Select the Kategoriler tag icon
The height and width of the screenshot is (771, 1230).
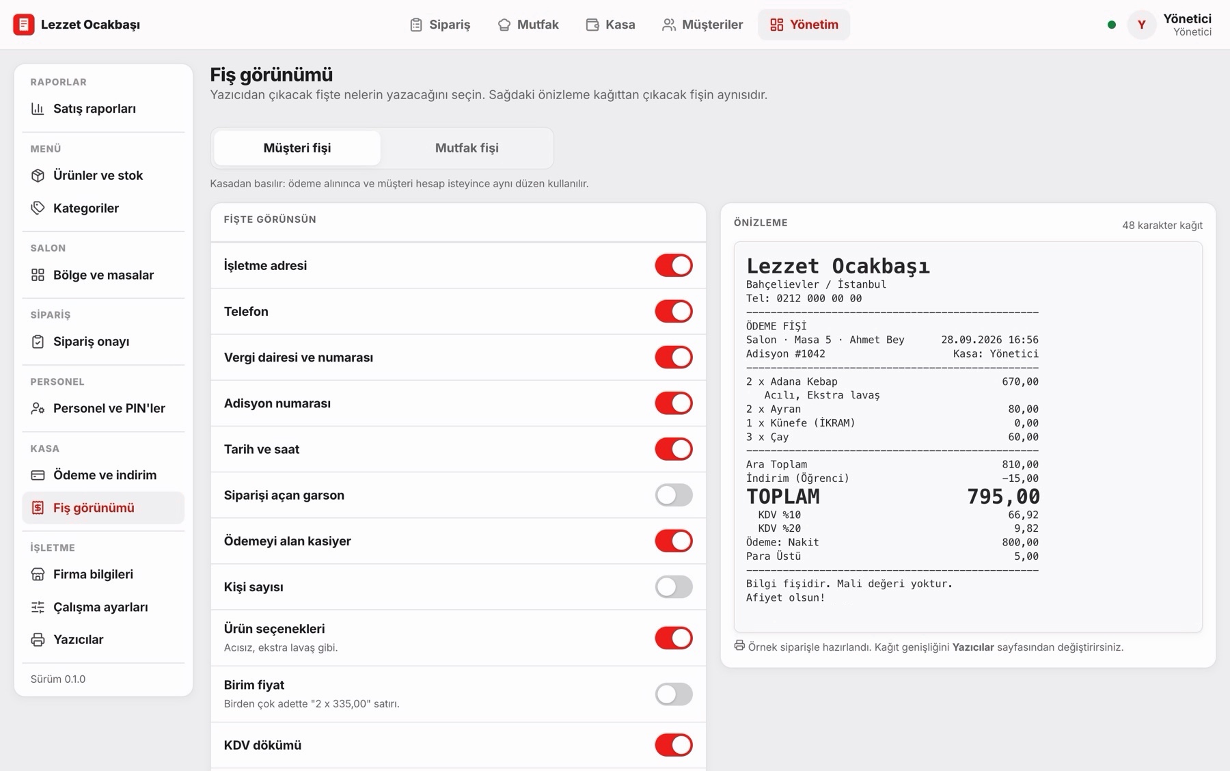pyautogui.click(x=38, y=208)
